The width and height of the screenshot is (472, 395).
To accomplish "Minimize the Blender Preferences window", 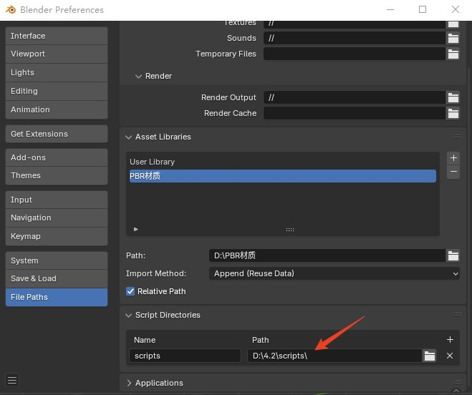I will click(390, 9).
